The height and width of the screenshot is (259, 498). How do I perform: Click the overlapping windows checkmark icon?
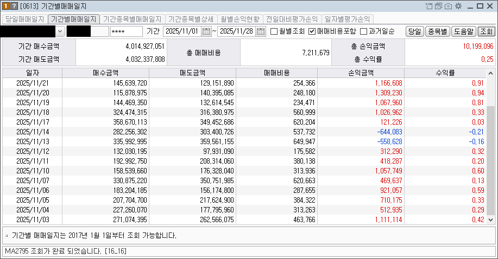pos(439,6)
